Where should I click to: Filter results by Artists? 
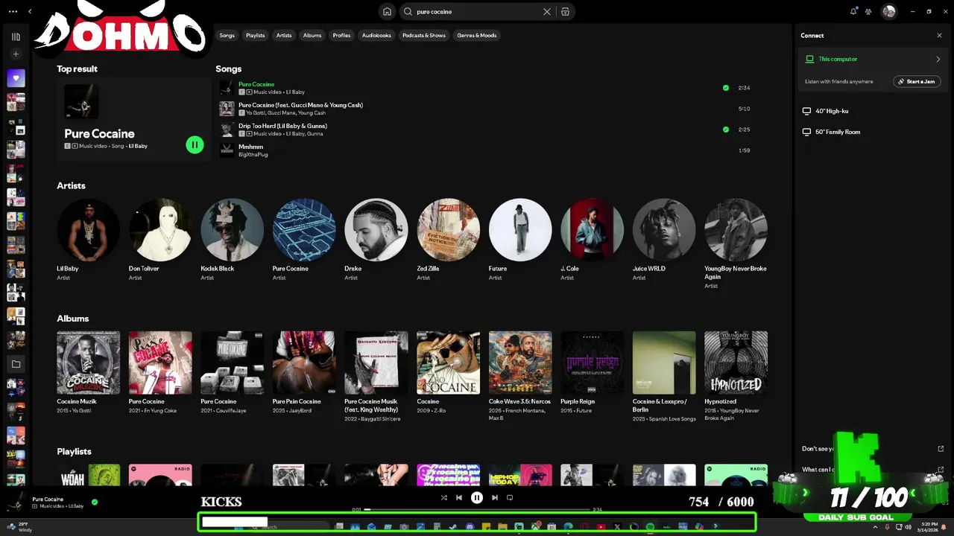point(284,35)
